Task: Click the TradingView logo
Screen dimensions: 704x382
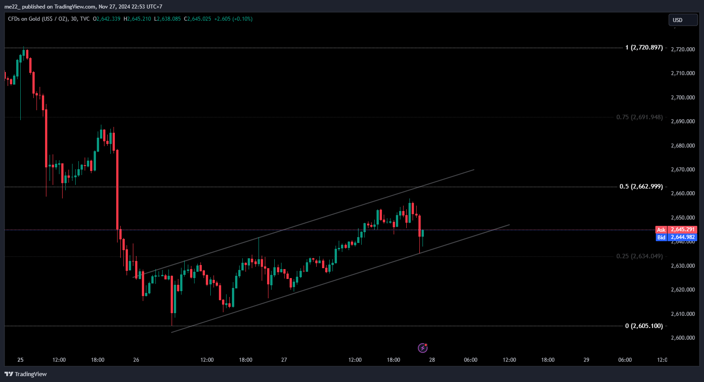Action: (x=26, y=374)
